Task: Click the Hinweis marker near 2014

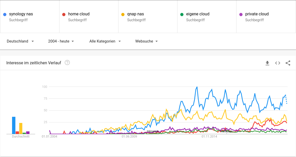Action: pos(226,131)
